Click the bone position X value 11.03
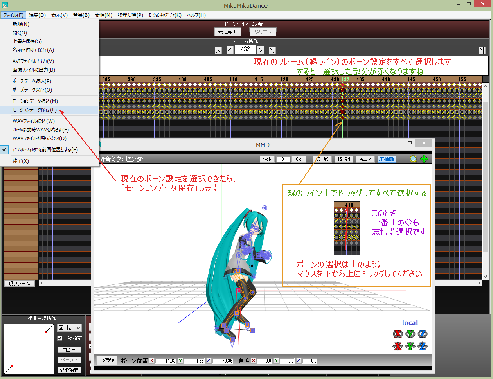Viewport: 493px width, 379px height. click(165, 361)
